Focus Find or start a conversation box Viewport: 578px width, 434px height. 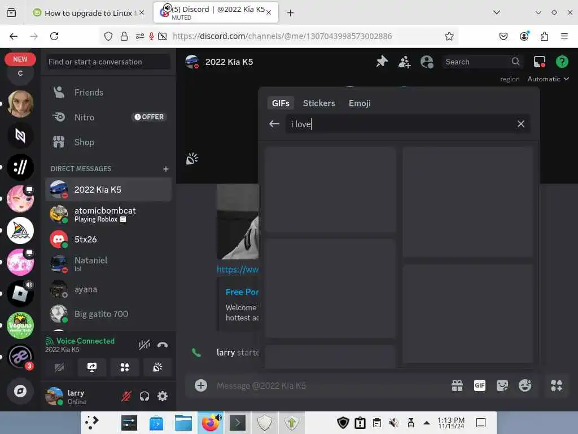point(108,62)
